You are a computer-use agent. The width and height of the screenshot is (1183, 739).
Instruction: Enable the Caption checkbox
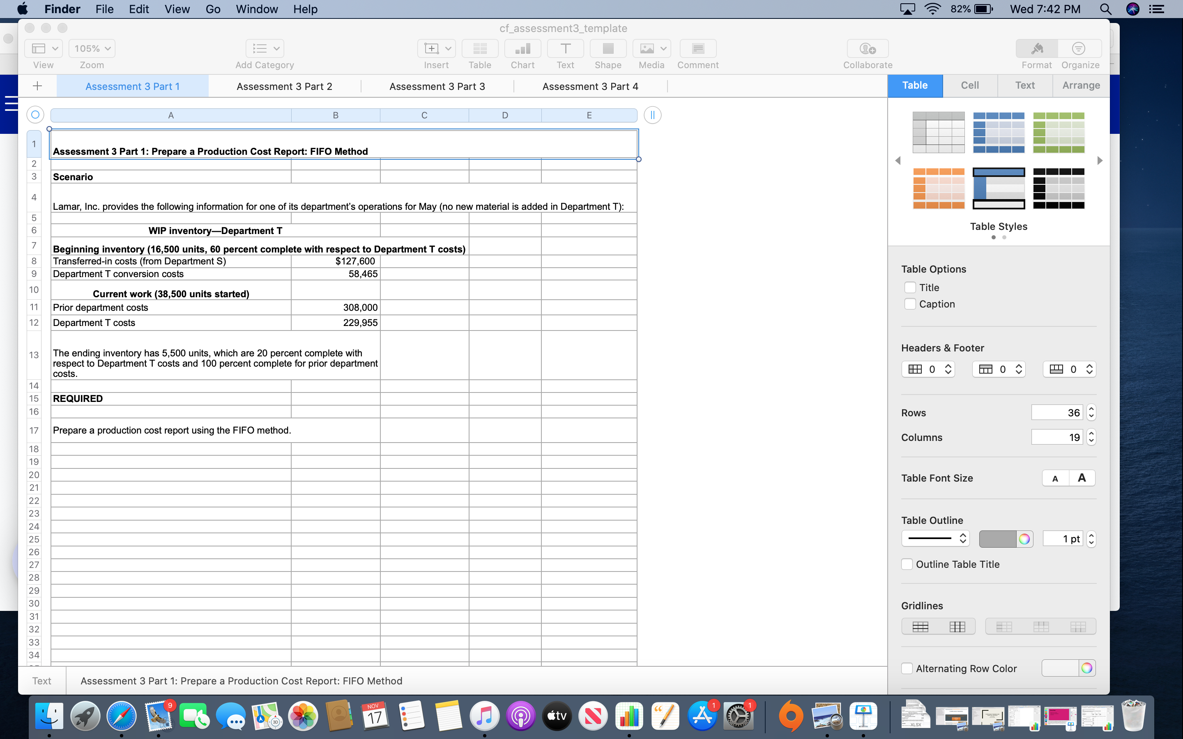[910, 303]
